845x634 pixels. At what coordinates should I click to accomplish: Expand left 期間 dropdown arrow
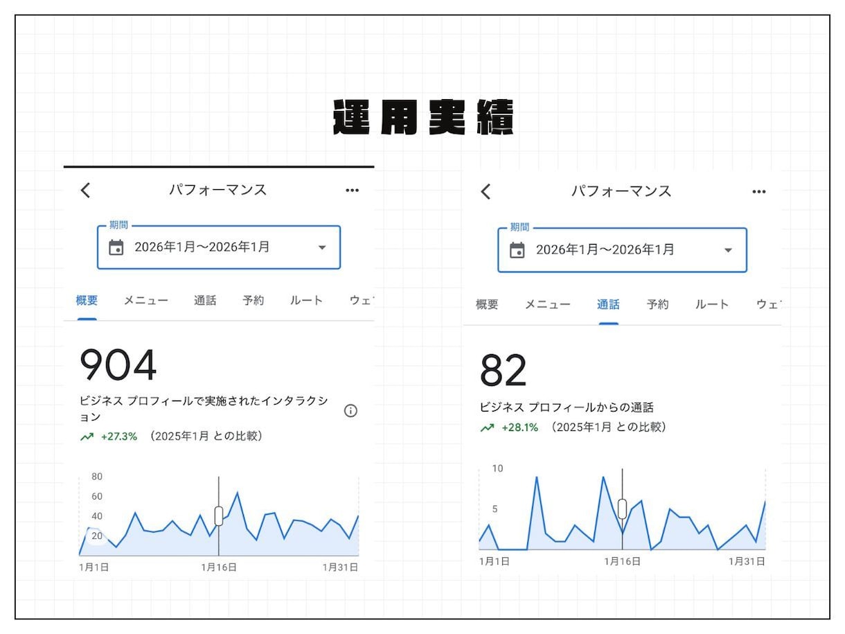(x=321, y=248)
